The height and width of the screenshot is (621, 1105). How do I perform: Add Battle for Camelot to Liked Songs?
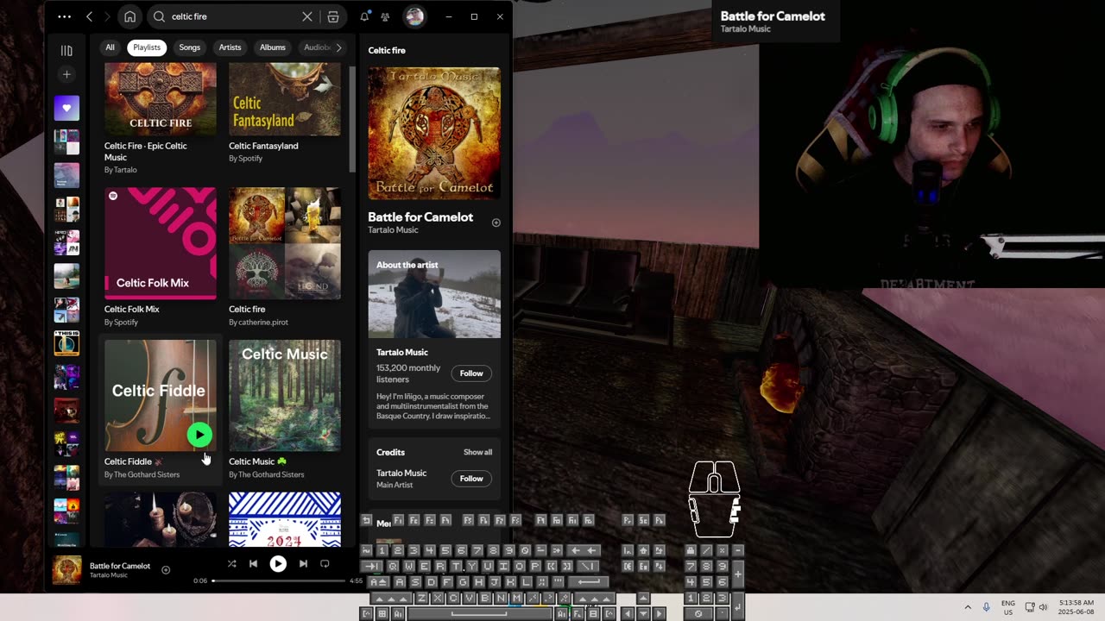[x=496, y=223]
